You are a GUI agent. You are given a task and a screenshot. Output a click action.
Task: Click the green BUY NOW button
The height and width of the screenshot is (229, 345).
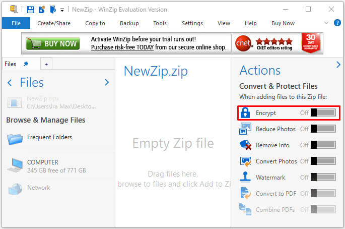click(53, 43)
